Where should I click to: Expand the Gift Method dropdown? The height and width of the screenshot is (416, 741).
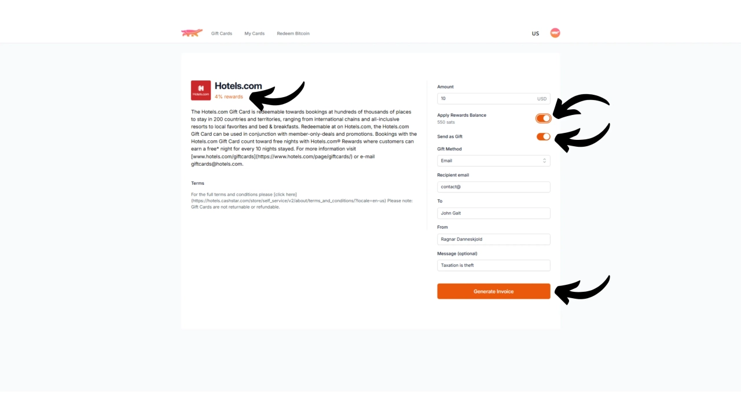494,161
